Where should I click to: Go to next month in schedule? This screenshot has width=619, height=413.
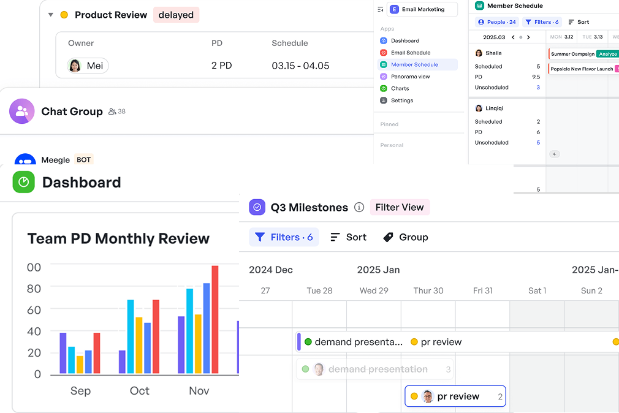pyautogui.click(x=528, y=37)
